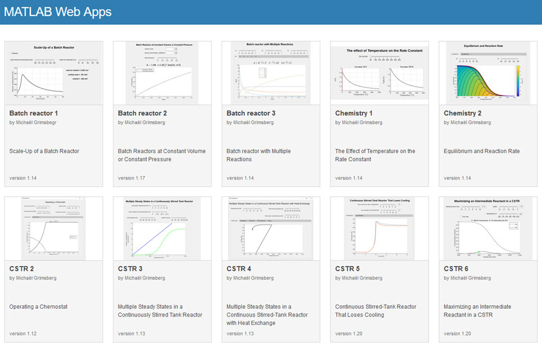Click the Equilibrium and Reaction Rate preview image
This screenshot has height=345, width=542.
[x=488, y=71]
